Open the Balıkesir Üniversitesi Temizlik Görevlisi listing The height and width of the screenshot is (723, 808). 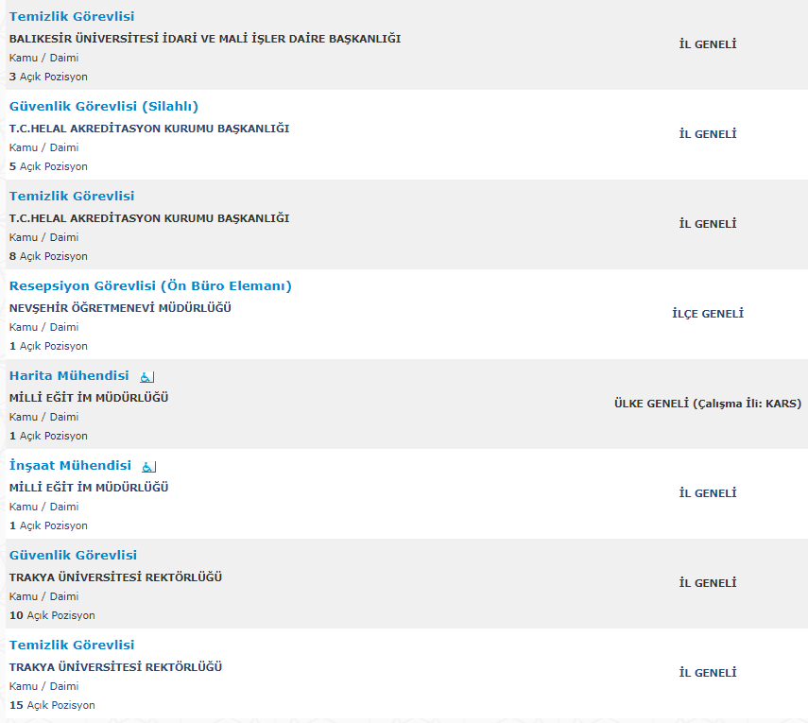[x=72, y=16]
